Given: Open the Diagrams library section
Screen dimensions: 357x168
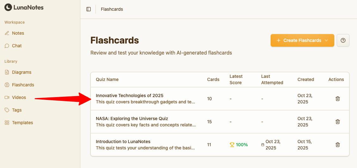Looking at the screenshot, I should (x=22, y=72).
